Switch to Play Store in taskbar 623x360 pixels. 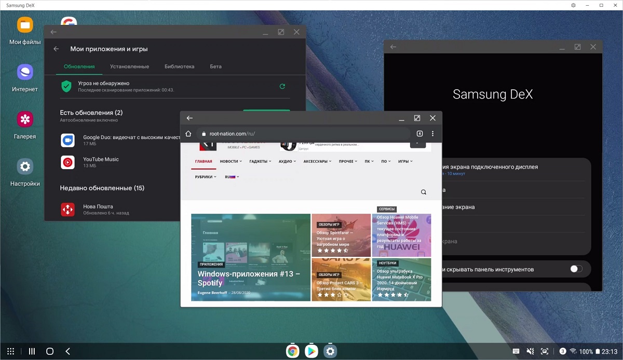tap(311, 351)
